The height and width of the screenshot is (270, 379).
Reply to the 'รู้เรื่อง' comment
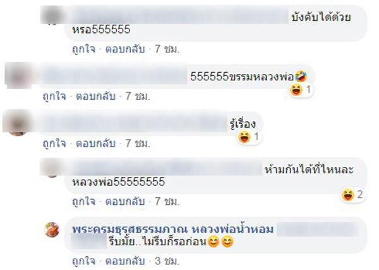click(x=96, y=144)
